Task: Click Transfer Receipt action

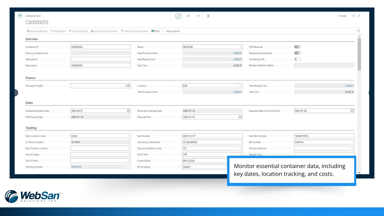Action: click(x=78, y=31)
